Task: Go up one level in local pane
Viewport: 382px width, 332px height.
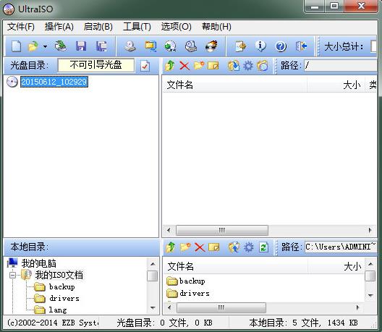Action: 171,247
